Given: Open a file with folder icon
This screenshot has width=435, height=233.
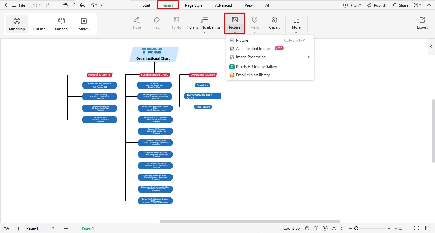Looking at the screenshot, I should click(65, 5).
